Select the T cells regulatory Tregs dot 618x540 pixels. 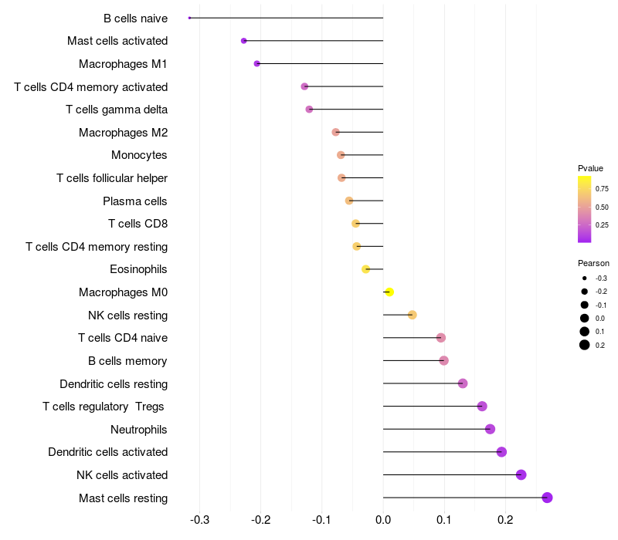pyautogui.click(x=482, y=407)
